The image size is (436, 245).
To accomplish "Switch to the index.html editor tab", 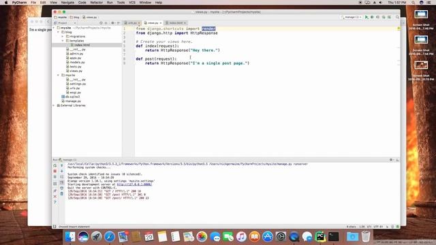I will (x=176, y=23).
